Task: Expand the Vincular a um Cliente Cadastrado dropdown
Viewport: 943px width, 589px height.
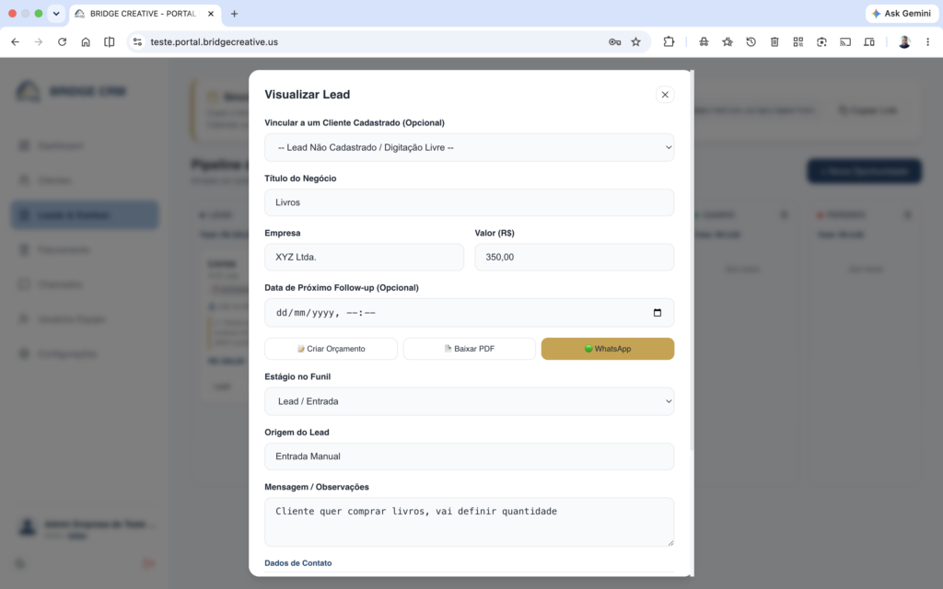Action: pyautogui.click(x=469, y=147)
